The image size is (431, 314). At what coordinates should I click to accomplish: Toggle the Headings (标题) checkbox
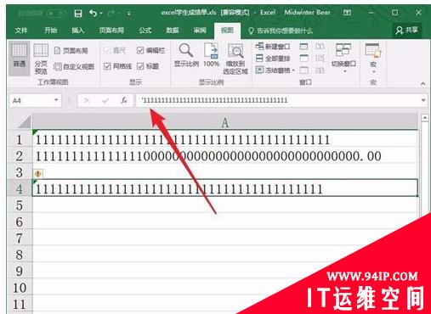pyautogui.click(x=140, y=66)
